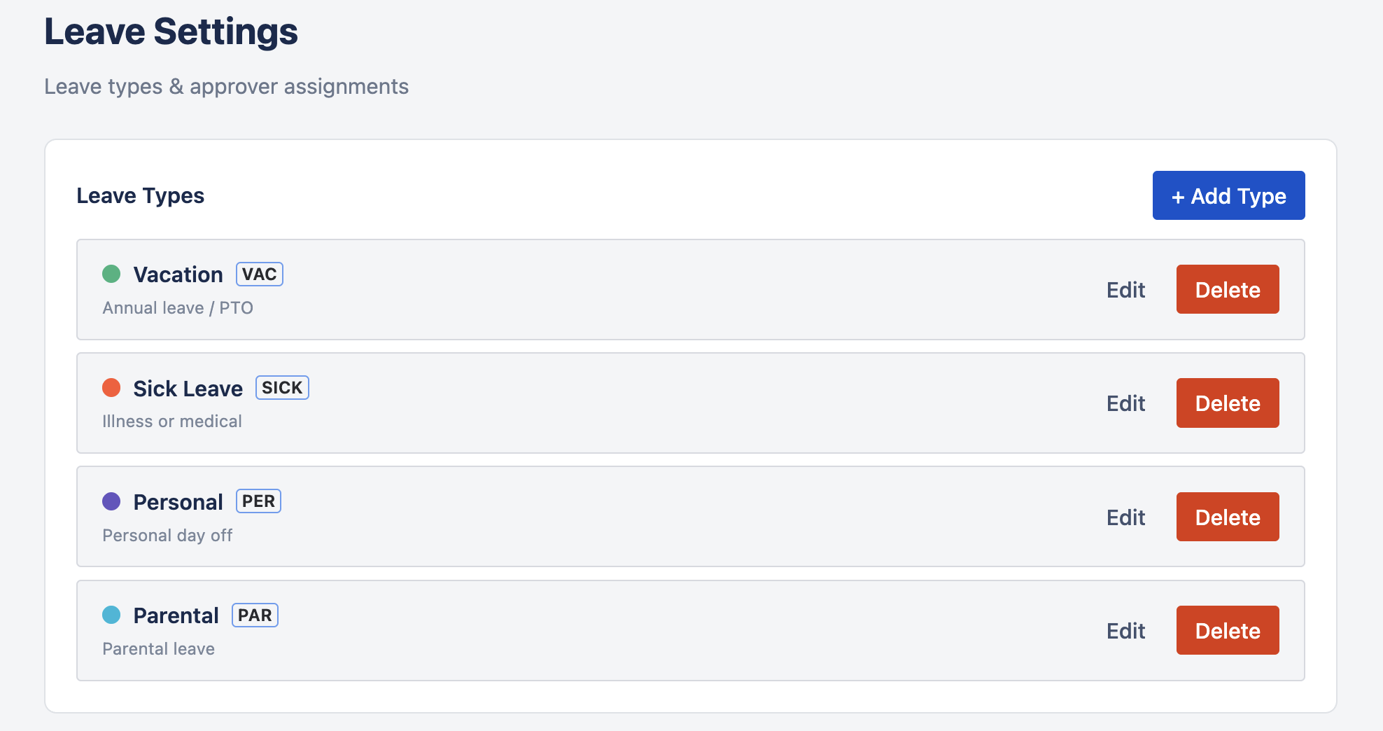Screen dimensions: 1383x731
Task: Click the blue Parental color dot
Action: (113, 614)
